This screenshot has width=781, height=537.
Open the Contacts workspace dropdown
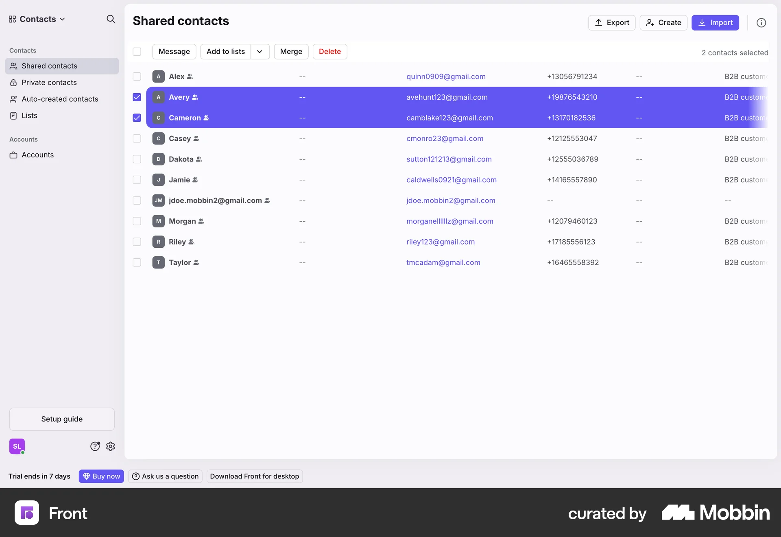coord(37,19)
